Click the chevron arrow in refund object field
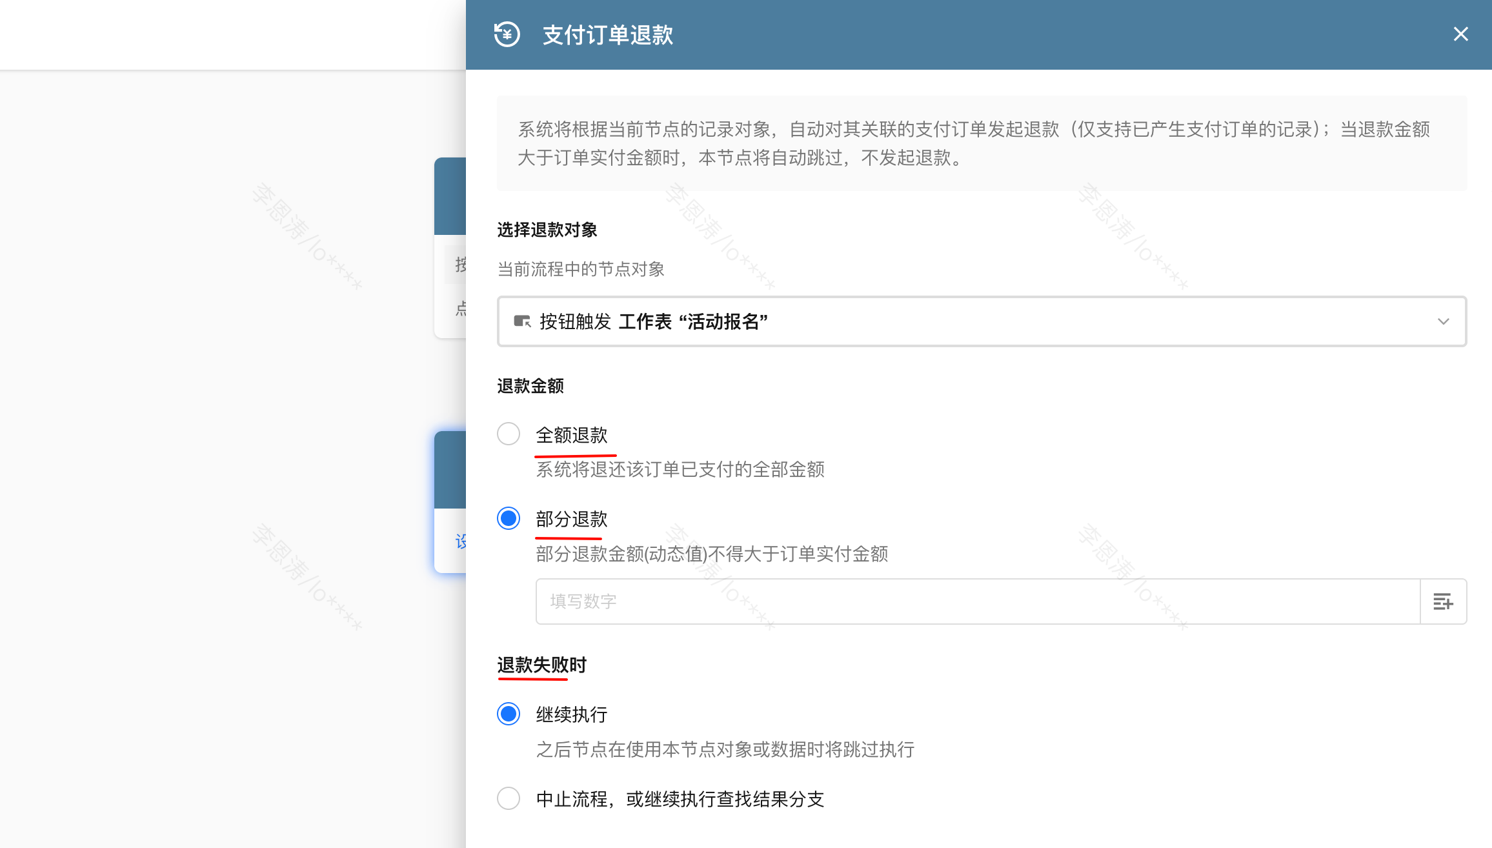This screenshot has height=848, width=1492. (x=1443, y=321)
